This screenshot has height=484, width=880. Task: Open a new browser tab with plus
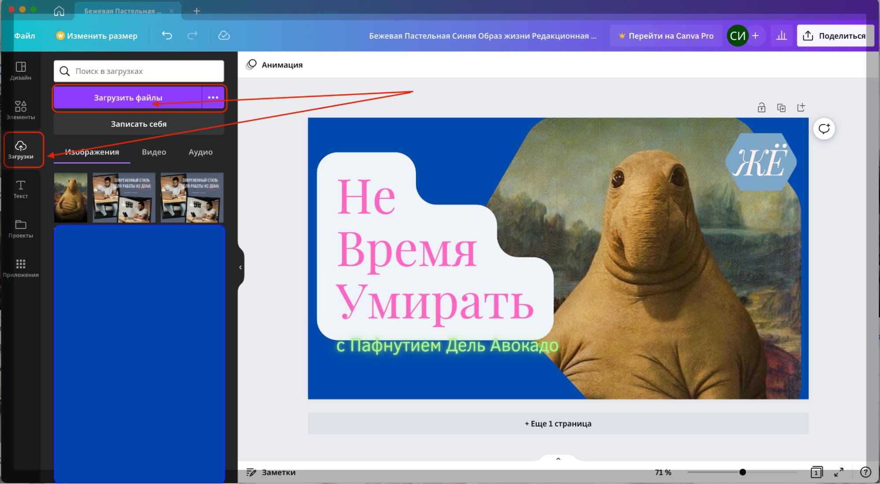(197, 11)
